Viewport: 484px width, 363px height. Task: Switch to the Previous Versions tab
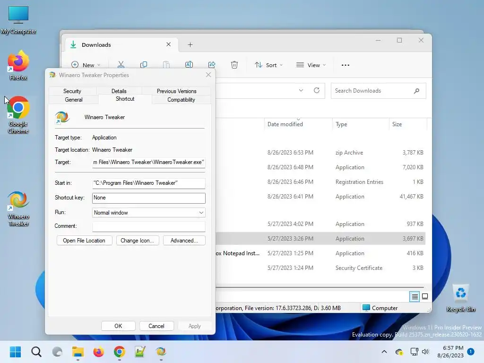[x=177, y=91]
